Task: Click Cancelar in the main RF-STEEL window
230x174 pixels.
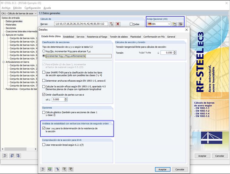Action: tap(220, 156)
